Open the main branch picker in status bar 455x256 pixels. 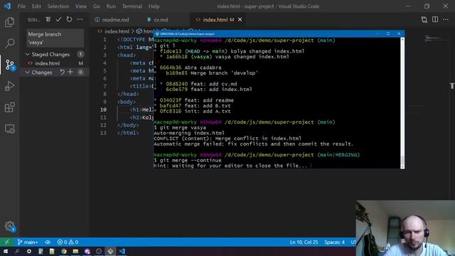click(x=28, y=242)
